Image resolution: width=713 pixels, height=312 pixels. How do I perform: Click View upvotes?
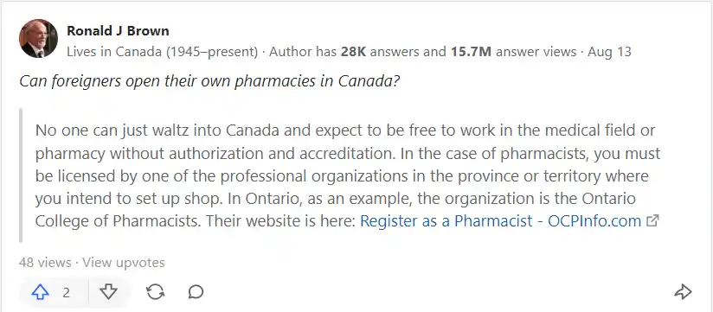123,263
